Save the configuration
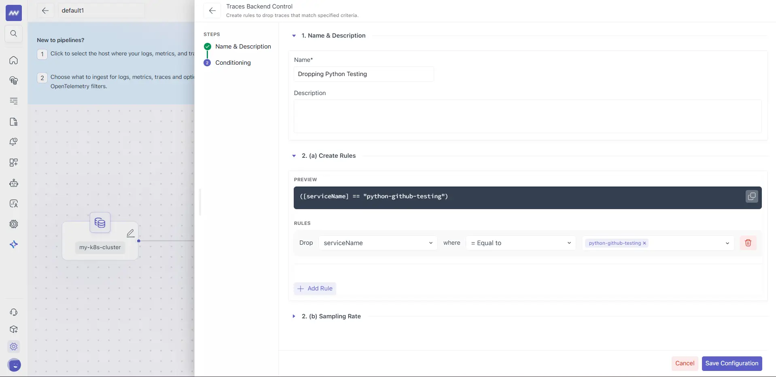Image resolution: width=776 pixels, height=377 pixels. (732, 363)
